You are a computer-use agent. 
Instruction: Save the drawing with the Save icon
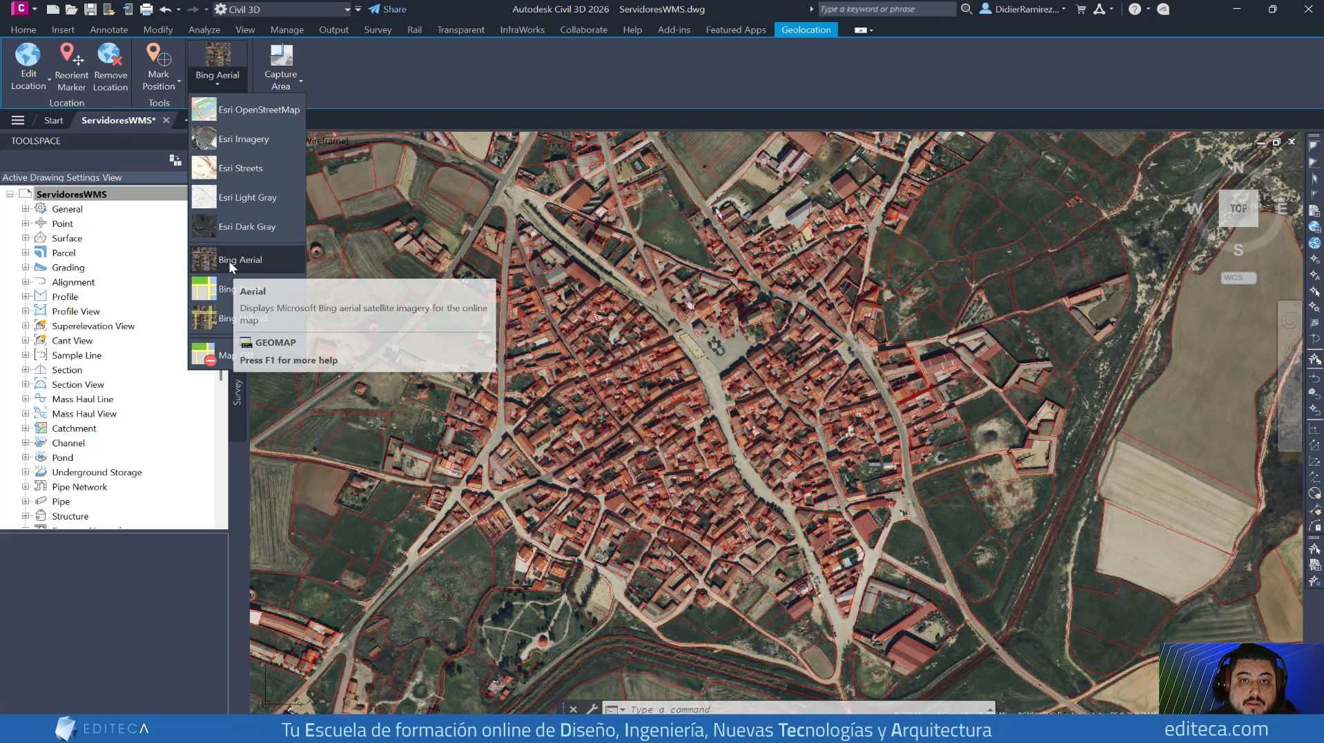pos(90,9)
